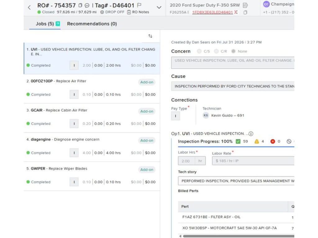
Task: Click yellow warning triangle inspection icon
Action: pos(257,141)
